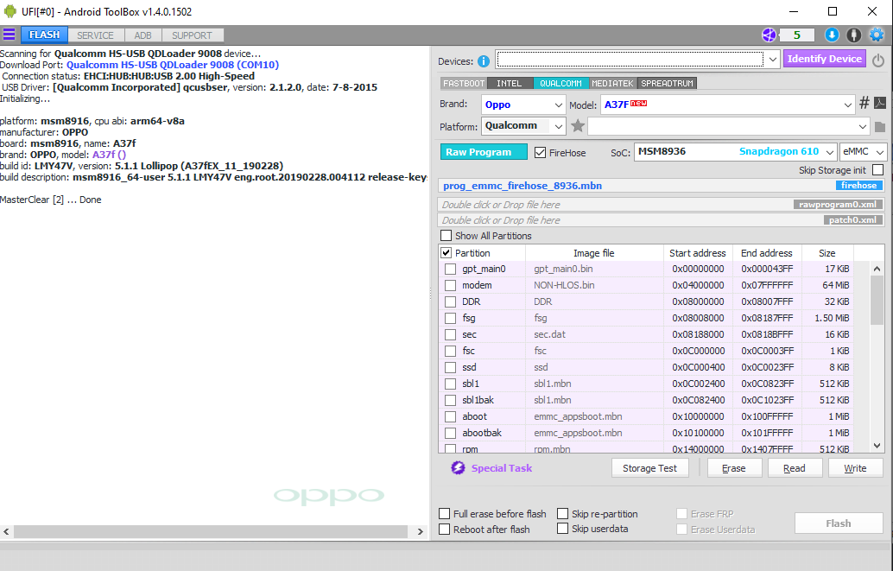Select the SPREADTRUM platform tab
The width and height of the screenshot is (893, 571).
coord(667,83)
